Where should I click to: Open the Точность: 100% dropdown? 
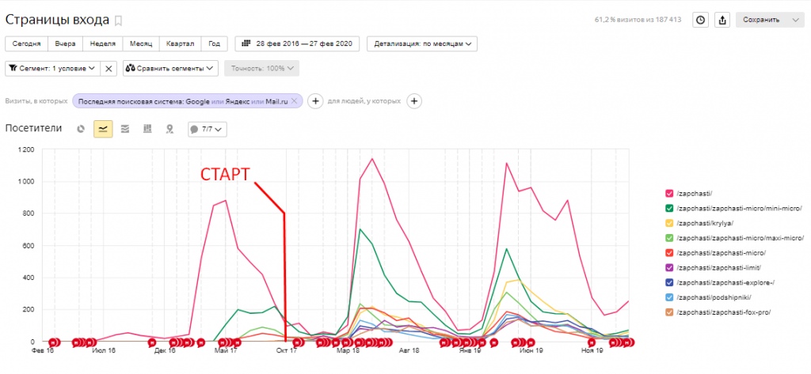pos(261,68)
